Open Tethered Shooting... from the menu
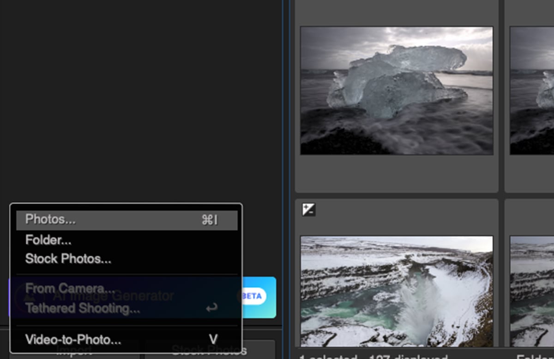 coord(83,308)
